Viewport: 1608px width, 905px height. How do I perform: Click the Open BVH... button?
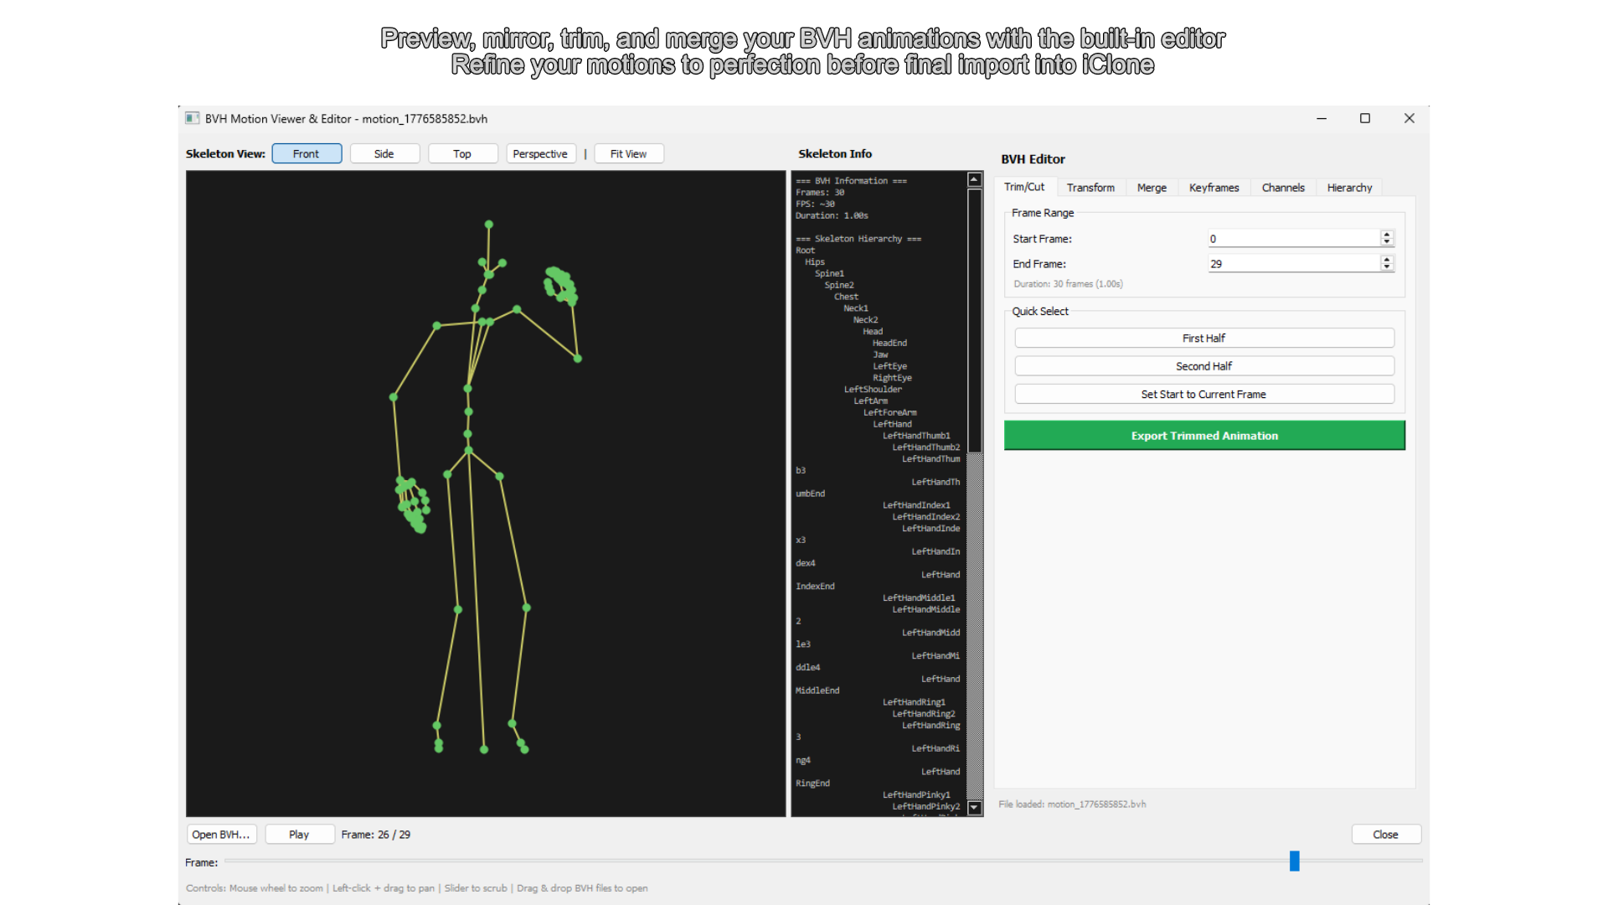tap(221, 835)
